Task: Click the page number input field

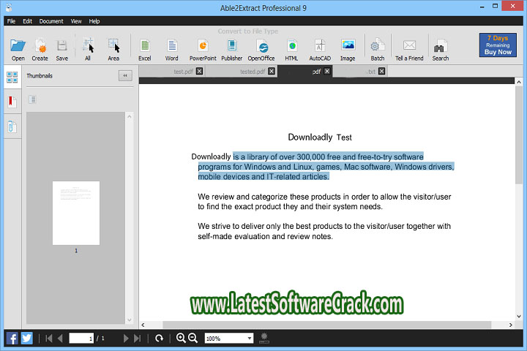Action: click(81, 338)
